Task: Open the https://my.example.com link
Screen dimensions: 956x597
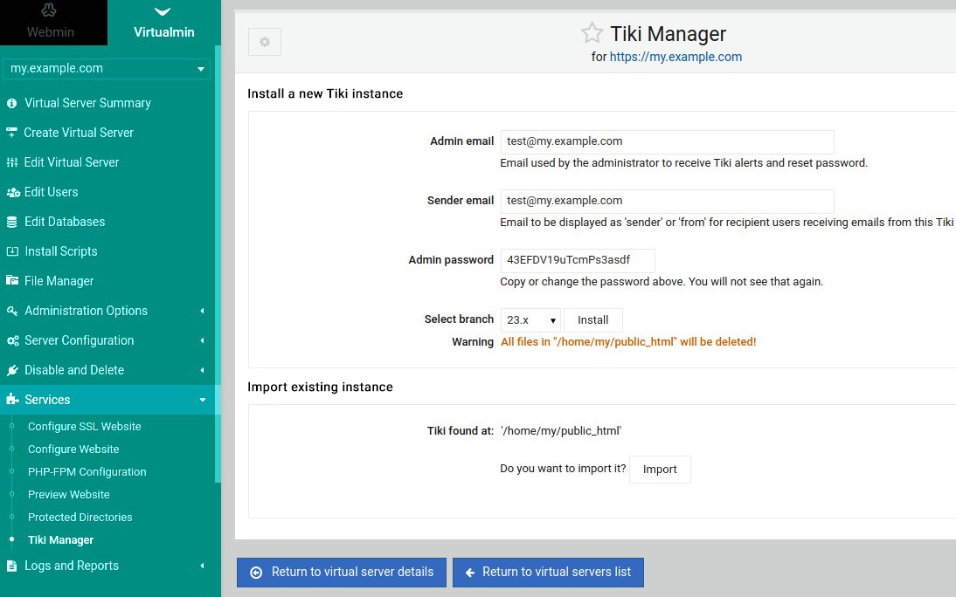Action: click(x=675, y=57)
